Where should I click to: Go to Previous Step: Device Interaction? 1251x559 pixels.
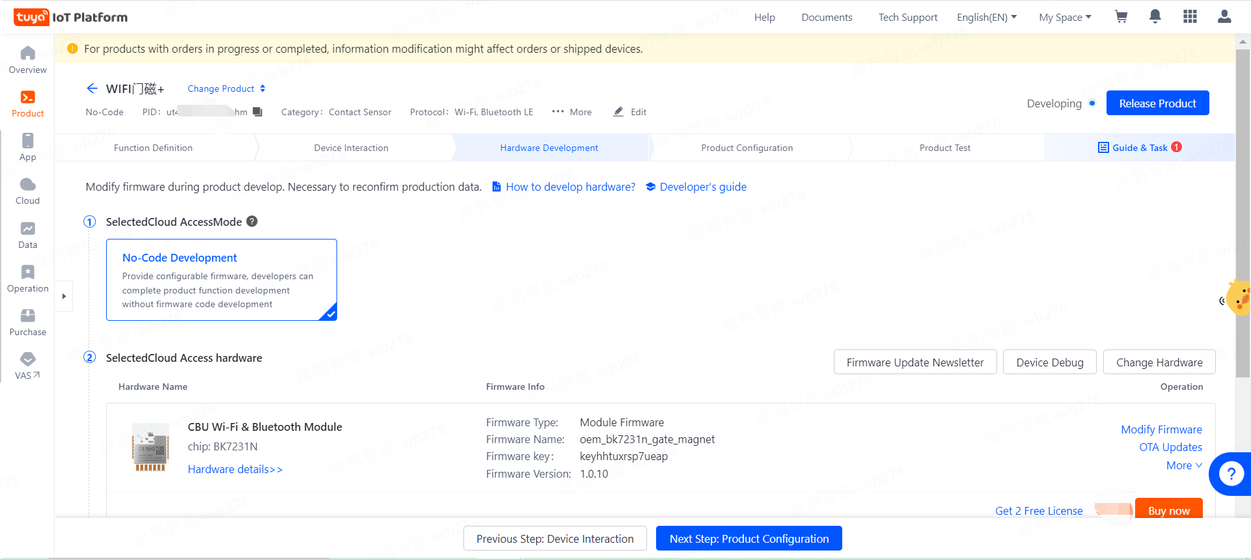(x=555, y=539)
